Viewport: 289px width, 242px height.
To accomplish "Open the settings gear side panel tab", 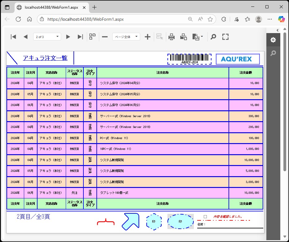I will coord(273,40).
